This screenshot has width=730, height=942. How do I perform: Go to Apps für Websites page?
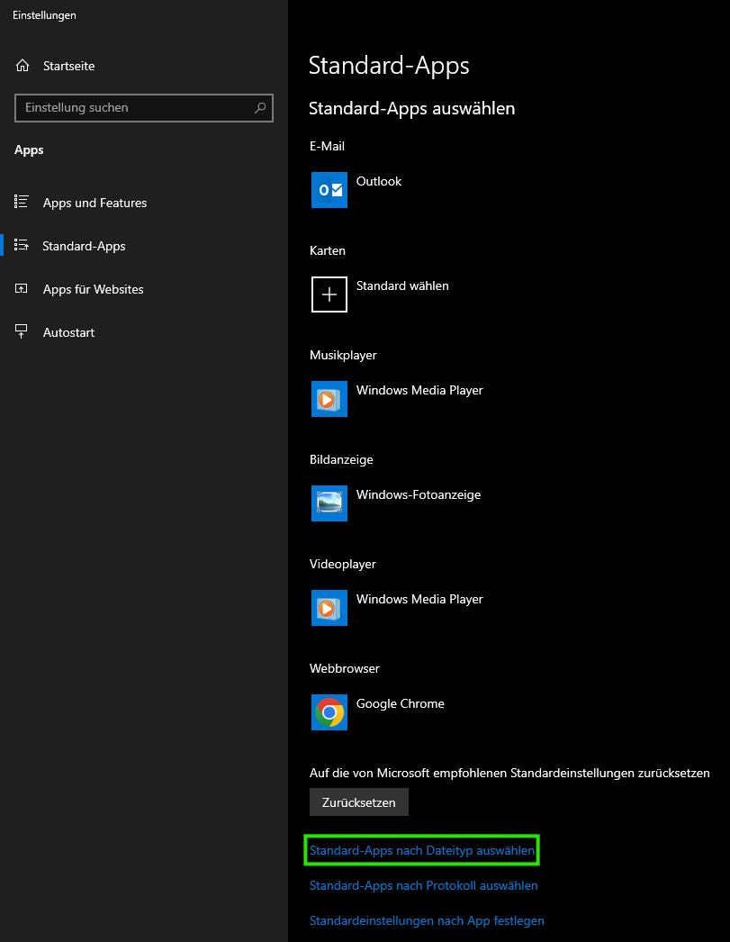click(93, 289)
